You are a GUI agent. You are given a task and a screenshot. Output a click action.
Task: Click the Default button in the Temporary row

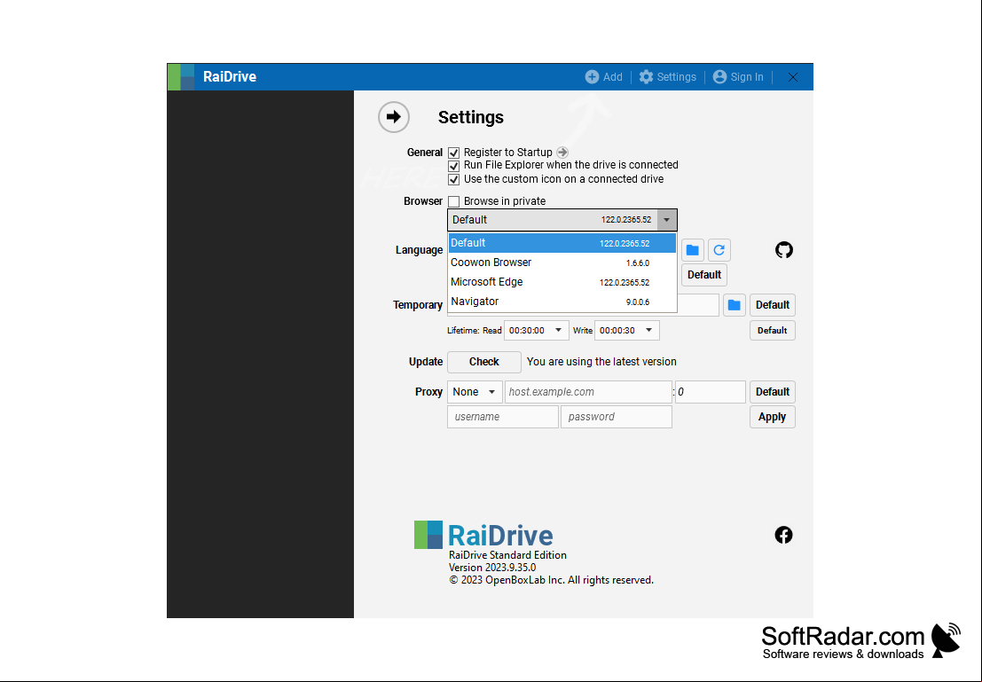pyautogui.click(x=772, y=305)
